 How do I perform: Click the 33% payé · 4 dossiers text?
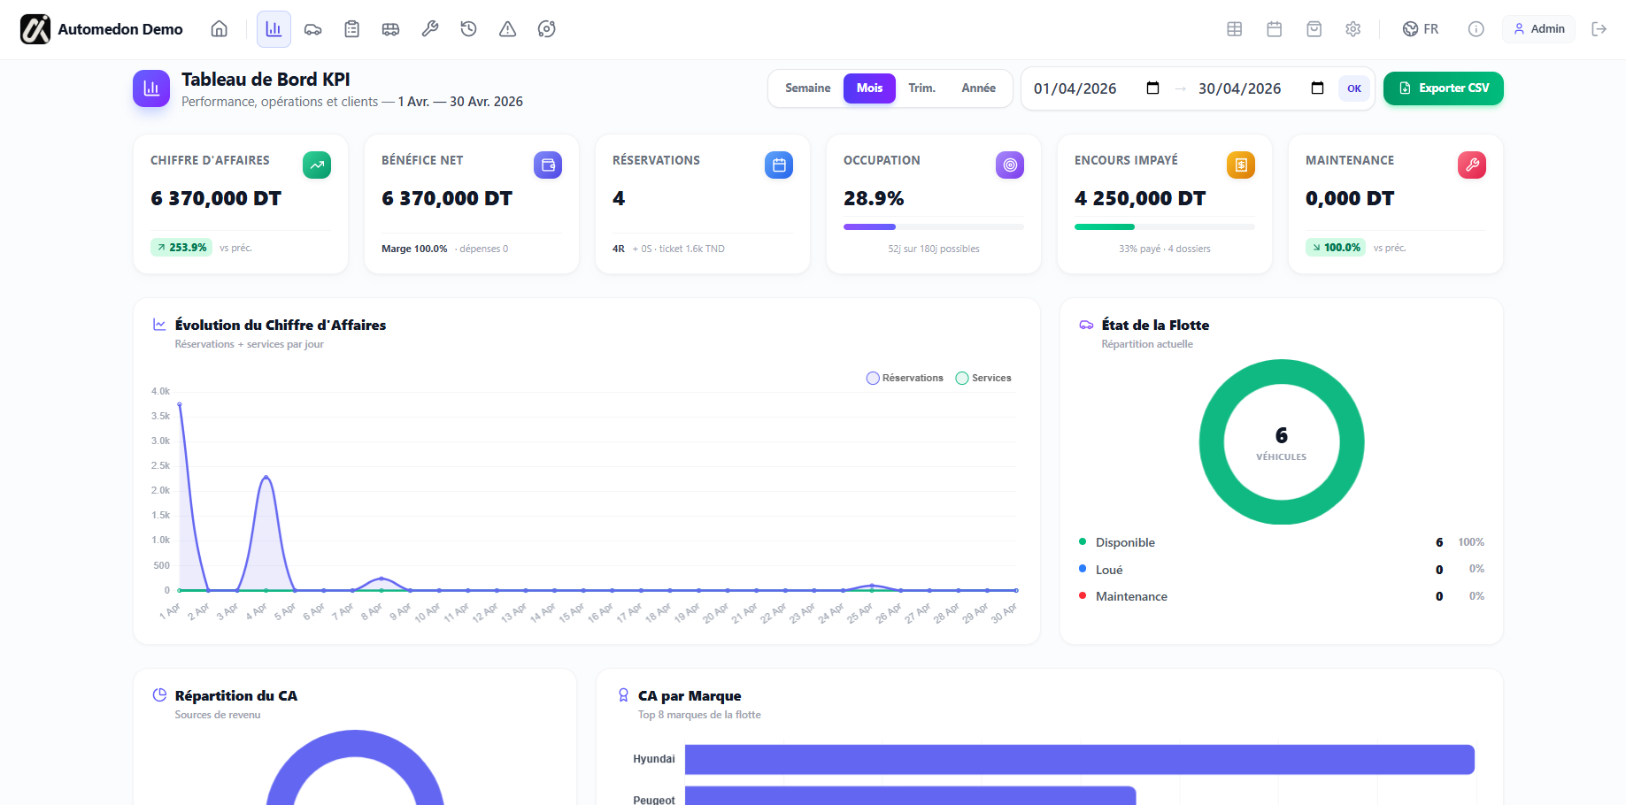(x=1165, y=249)
